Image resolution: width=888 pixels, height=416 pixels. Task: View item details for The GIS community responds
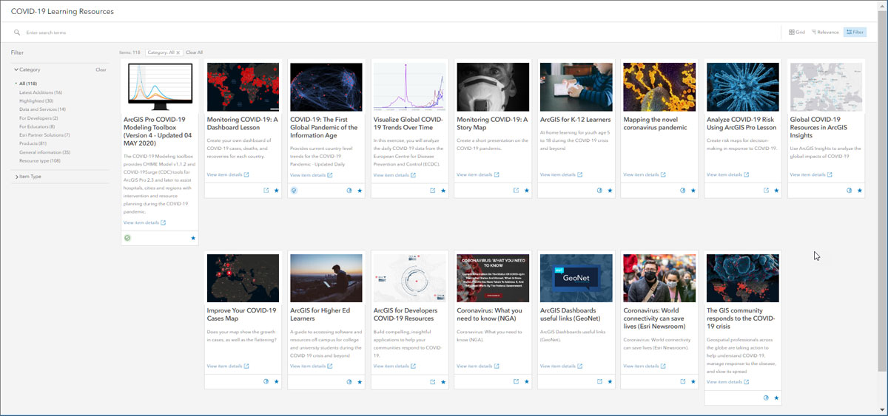point(727,382)
